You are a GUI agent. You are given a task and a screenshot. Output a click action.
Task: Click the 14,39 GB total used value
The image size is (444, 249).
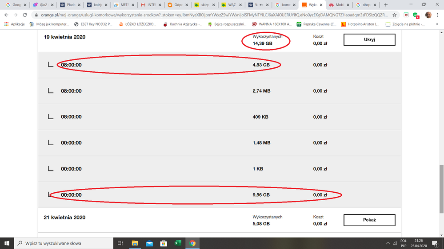point(263,43)
